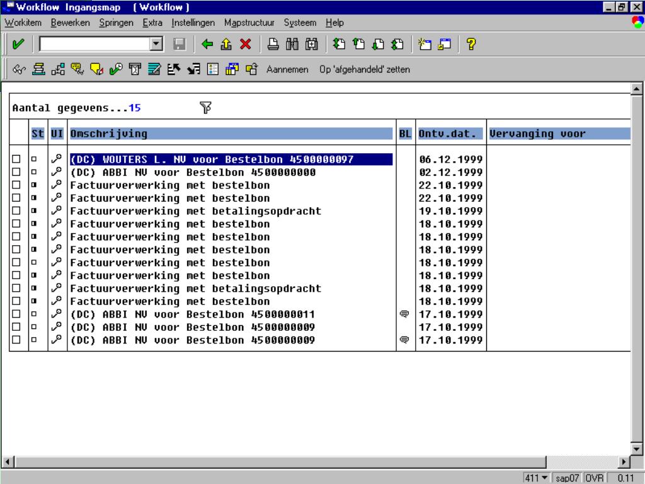Click the Aannemen button

[x=287, y=69]
